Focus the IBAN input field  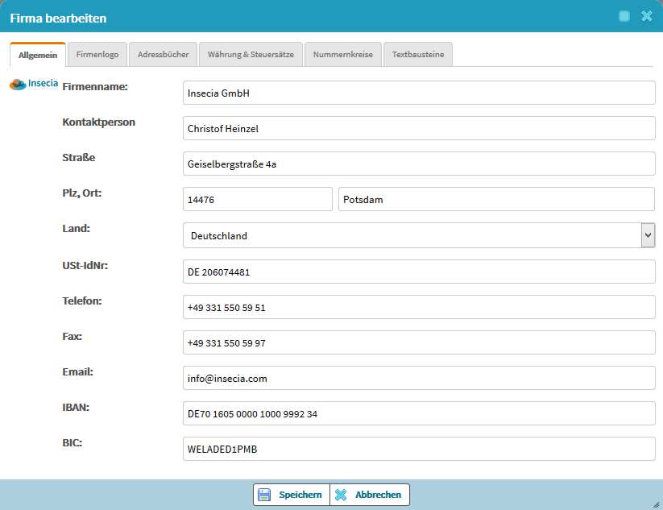(x=419, y=414)
